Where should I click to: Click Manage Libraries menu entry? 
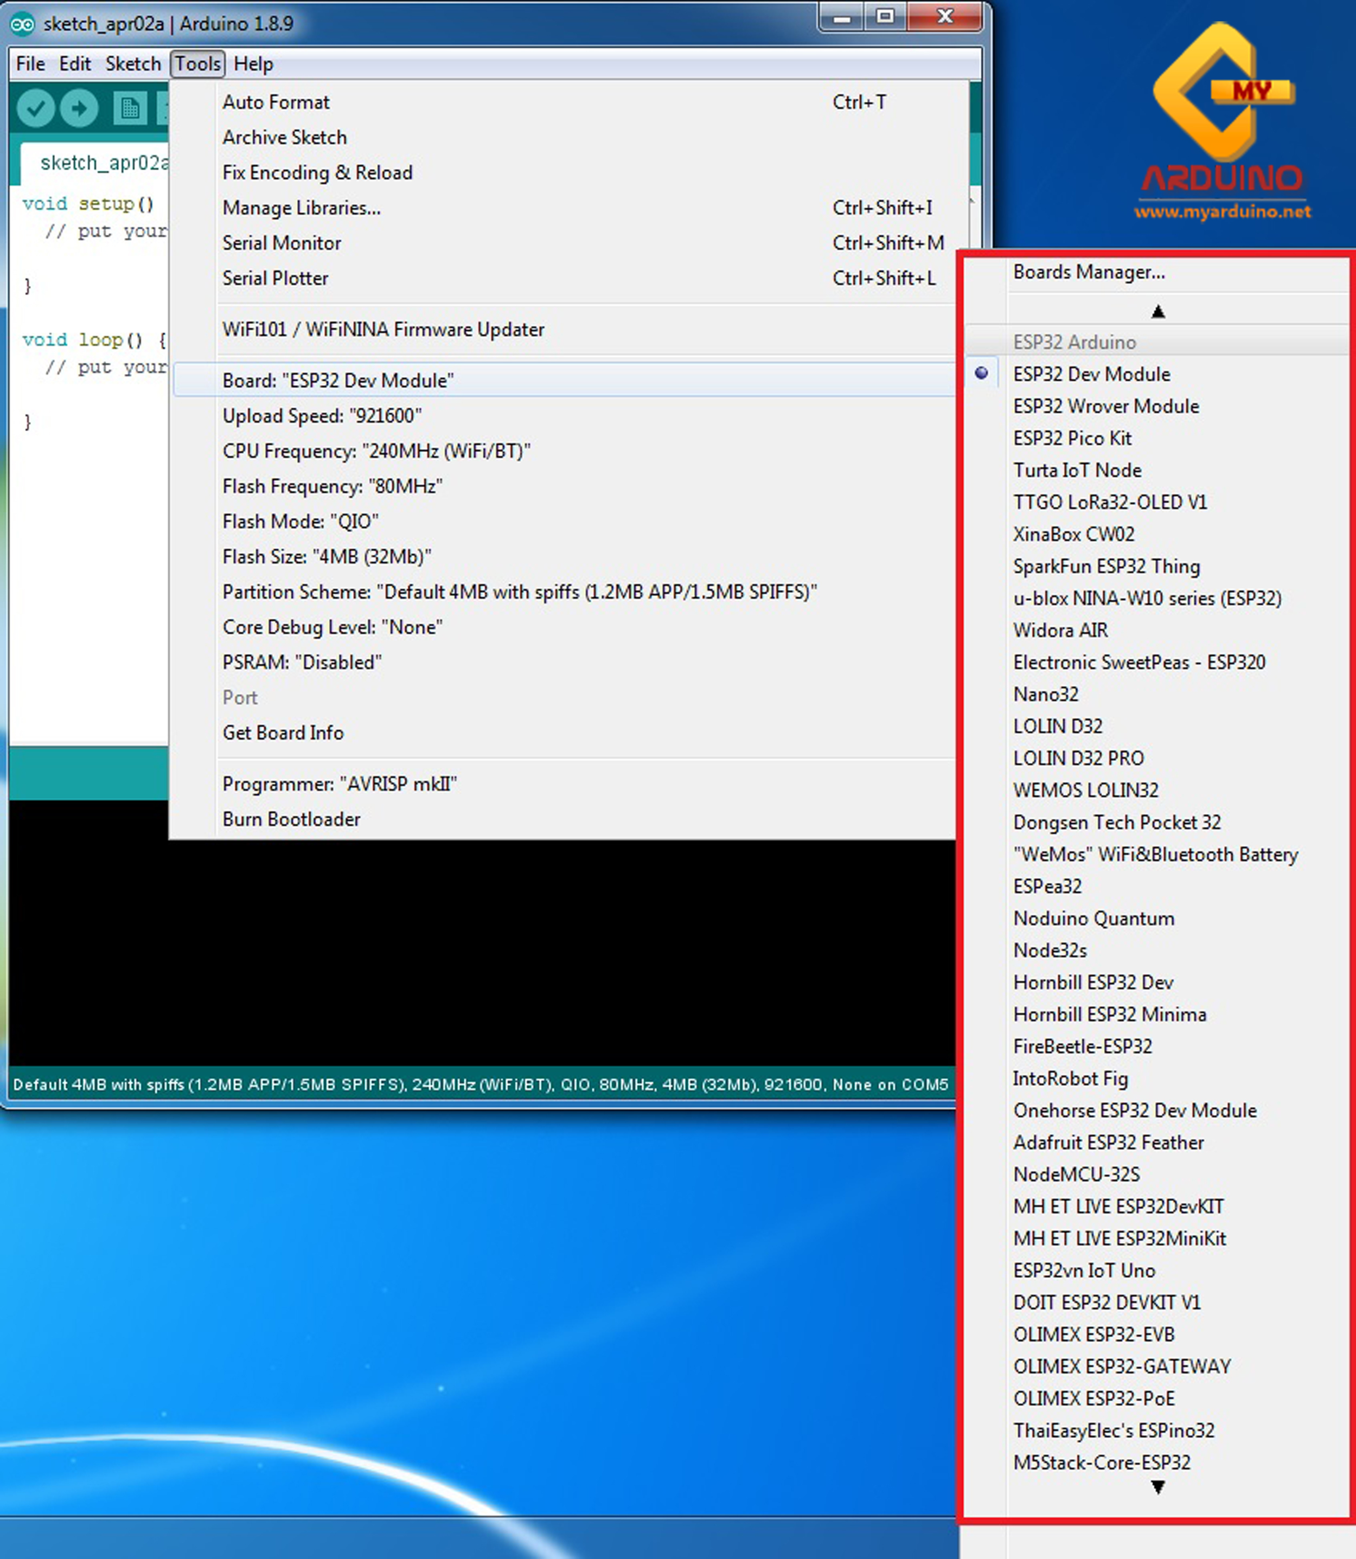301,207
